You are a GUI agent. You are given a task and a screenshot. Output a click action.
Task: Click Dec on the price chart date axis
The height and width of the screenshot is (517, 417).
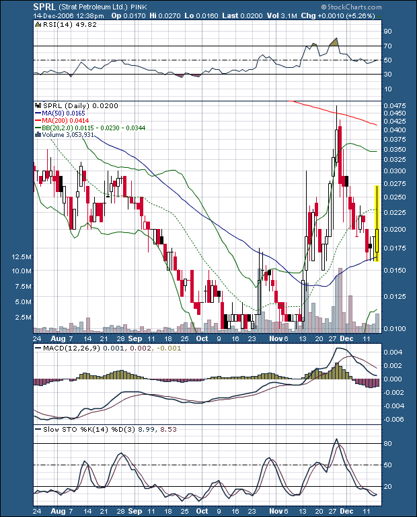[346, 338]
